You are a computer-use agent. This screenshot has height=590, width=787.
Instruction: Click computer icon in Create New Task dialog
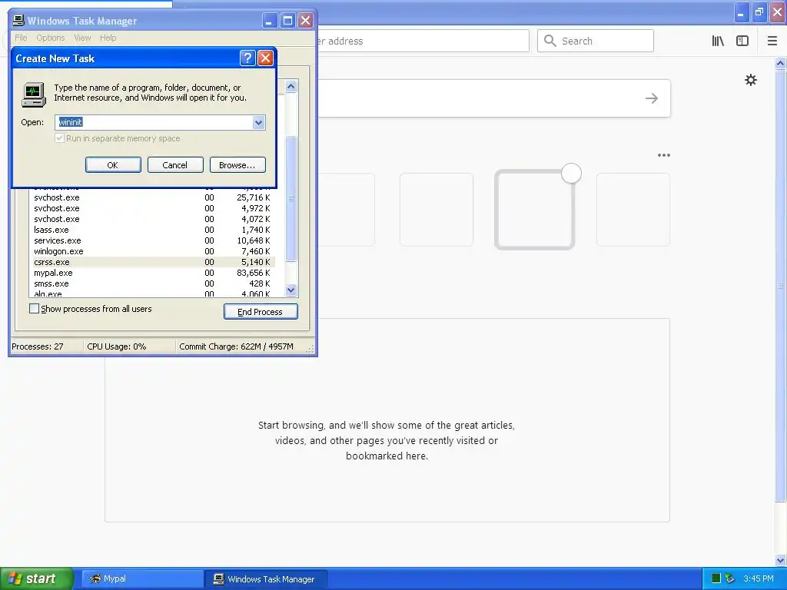[x=34, y=94]
